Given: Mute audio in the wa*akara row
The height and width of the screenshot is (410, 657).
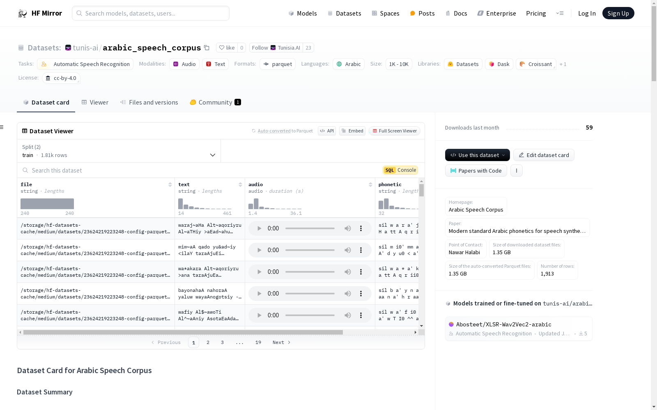Looking at the screenshot, I should [x=348, y=272].
